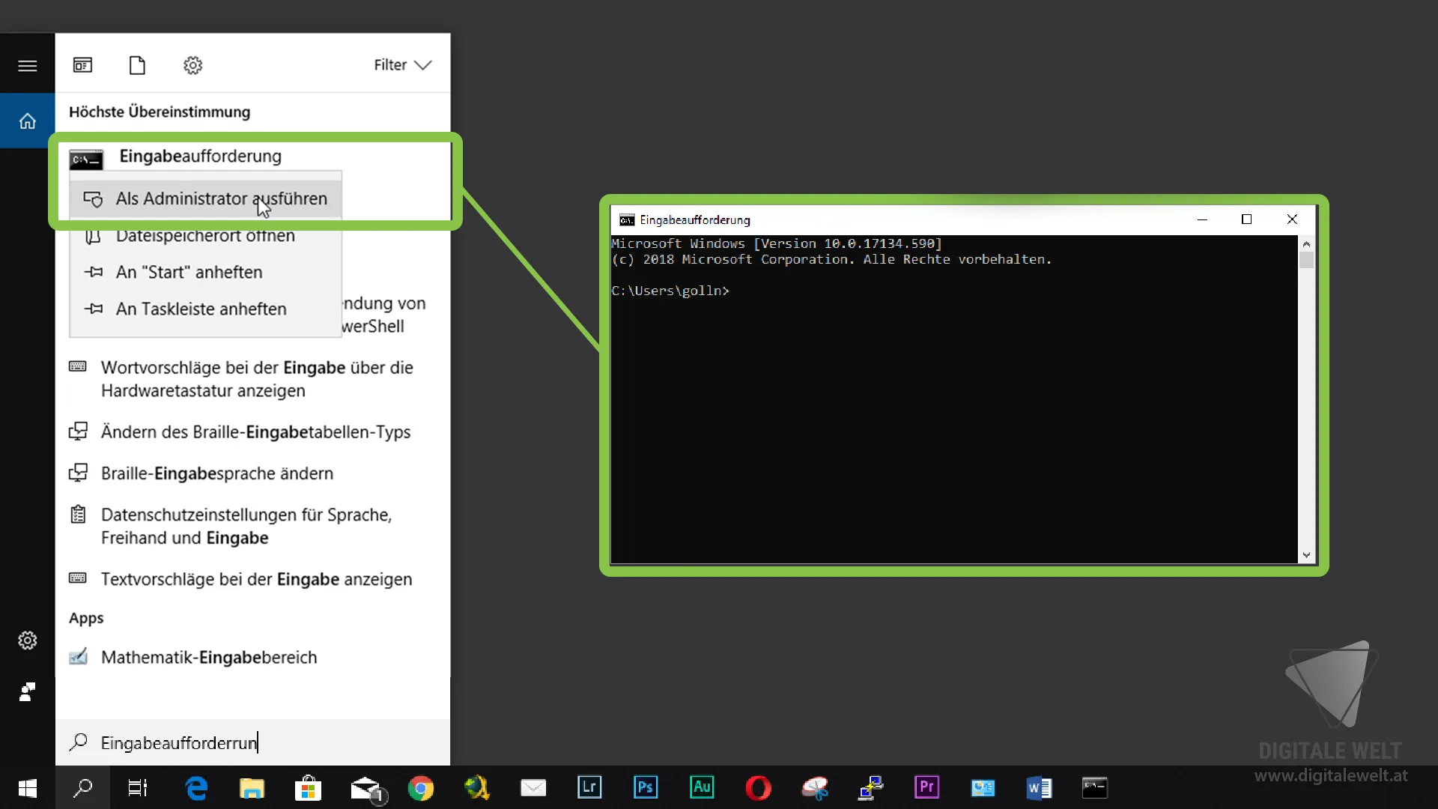
Task: Open the green globe app in the taskbar
Action: [x=476, y=788]
